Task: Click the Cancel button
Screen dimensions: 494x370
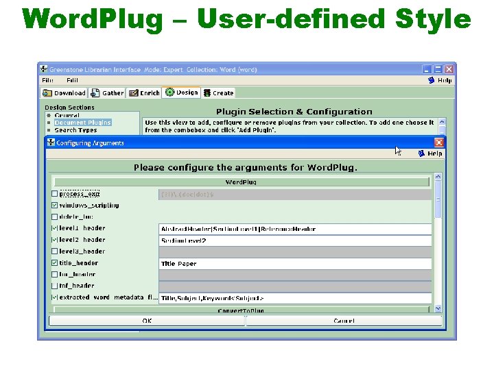Action: (344, 321)
